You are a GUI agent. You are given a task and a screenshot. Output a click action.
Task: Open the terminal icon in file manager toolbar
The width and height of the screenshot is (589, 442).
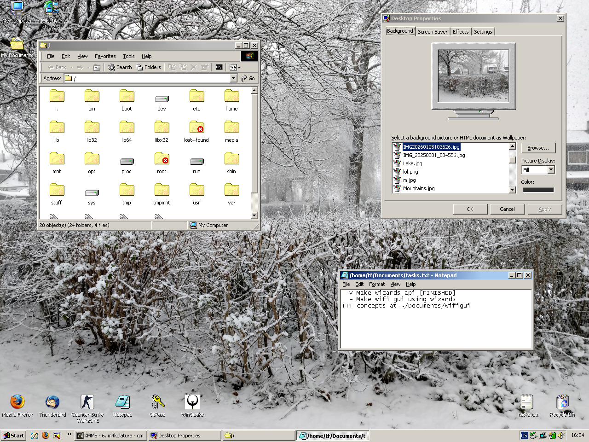click(219, 67)
